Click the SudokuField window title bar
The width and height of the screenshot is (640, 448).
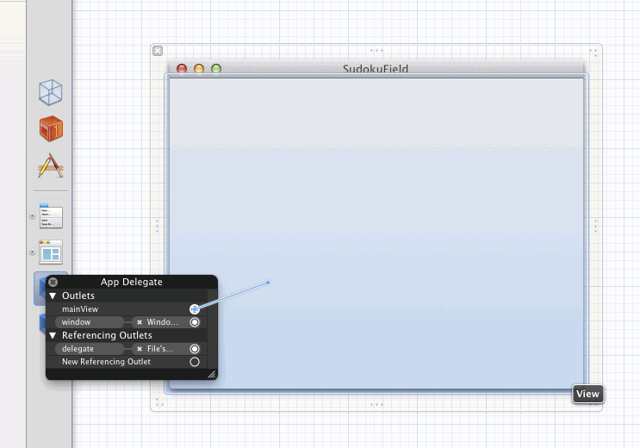376,69
